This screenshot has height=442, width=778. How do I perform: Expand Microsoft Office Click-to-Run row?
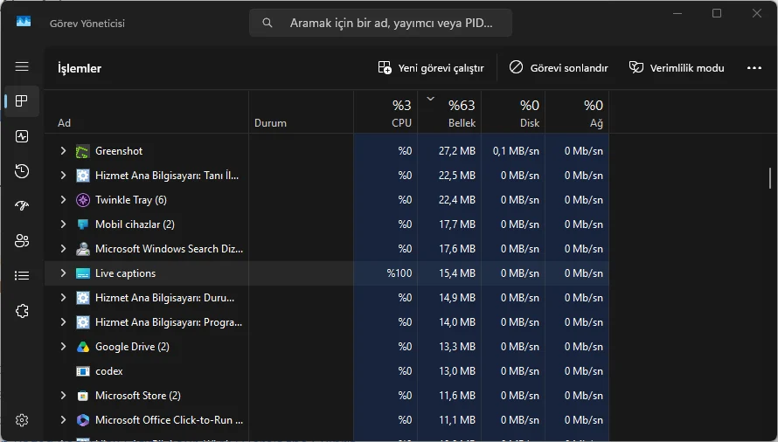(63, 419)
